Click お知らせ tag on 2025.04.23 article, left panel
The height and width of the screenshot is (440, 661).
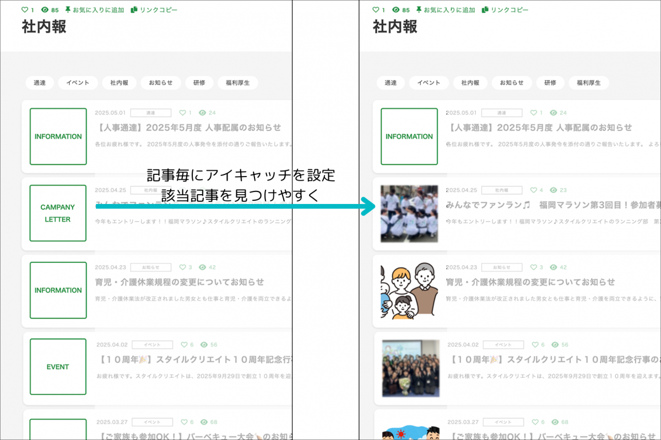(x=151, y=267)
